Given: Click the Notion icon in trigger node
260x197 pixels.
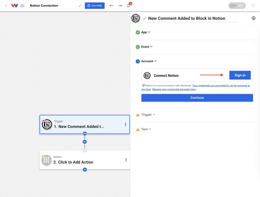Looking at the screenshot, I should click(47, 124).
